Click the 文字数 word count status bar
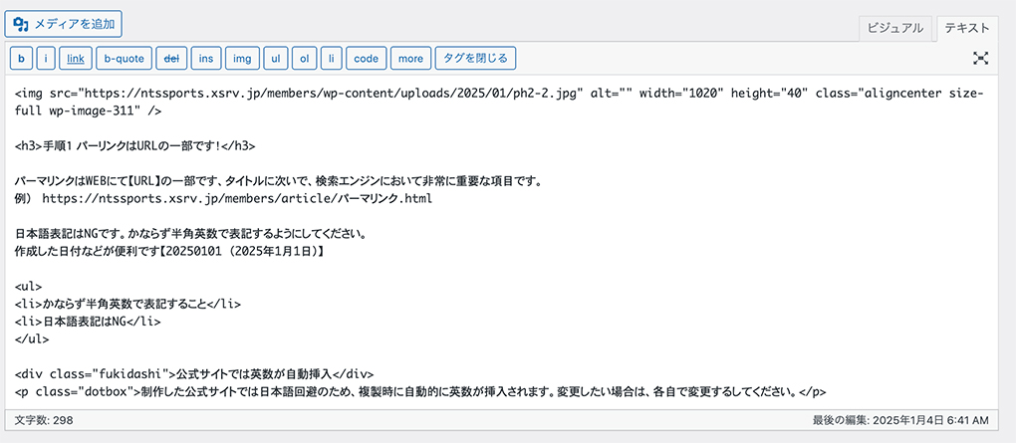Screen dimensions: 1016x443 (x=44, y=420)
